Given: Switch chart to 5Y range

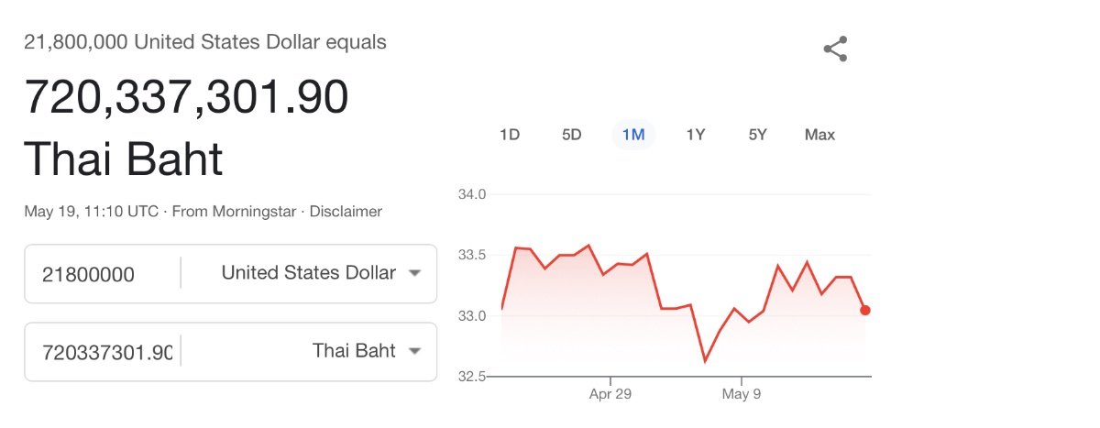Looking at the screenshot, I should [x=757, y=135].
